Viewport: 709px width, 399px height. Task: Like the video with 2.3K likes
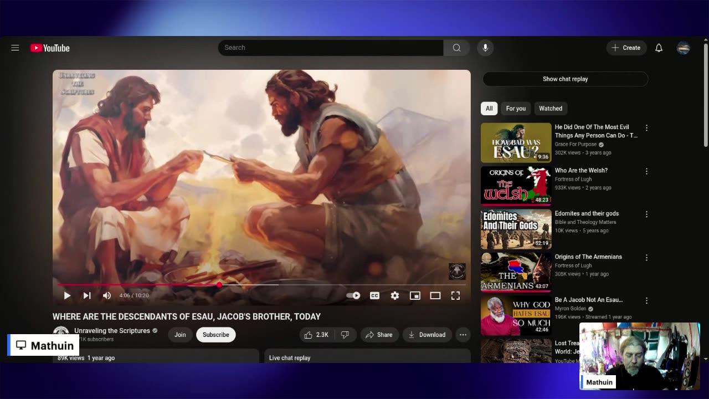pyautogui.click(x=316, y=335)
